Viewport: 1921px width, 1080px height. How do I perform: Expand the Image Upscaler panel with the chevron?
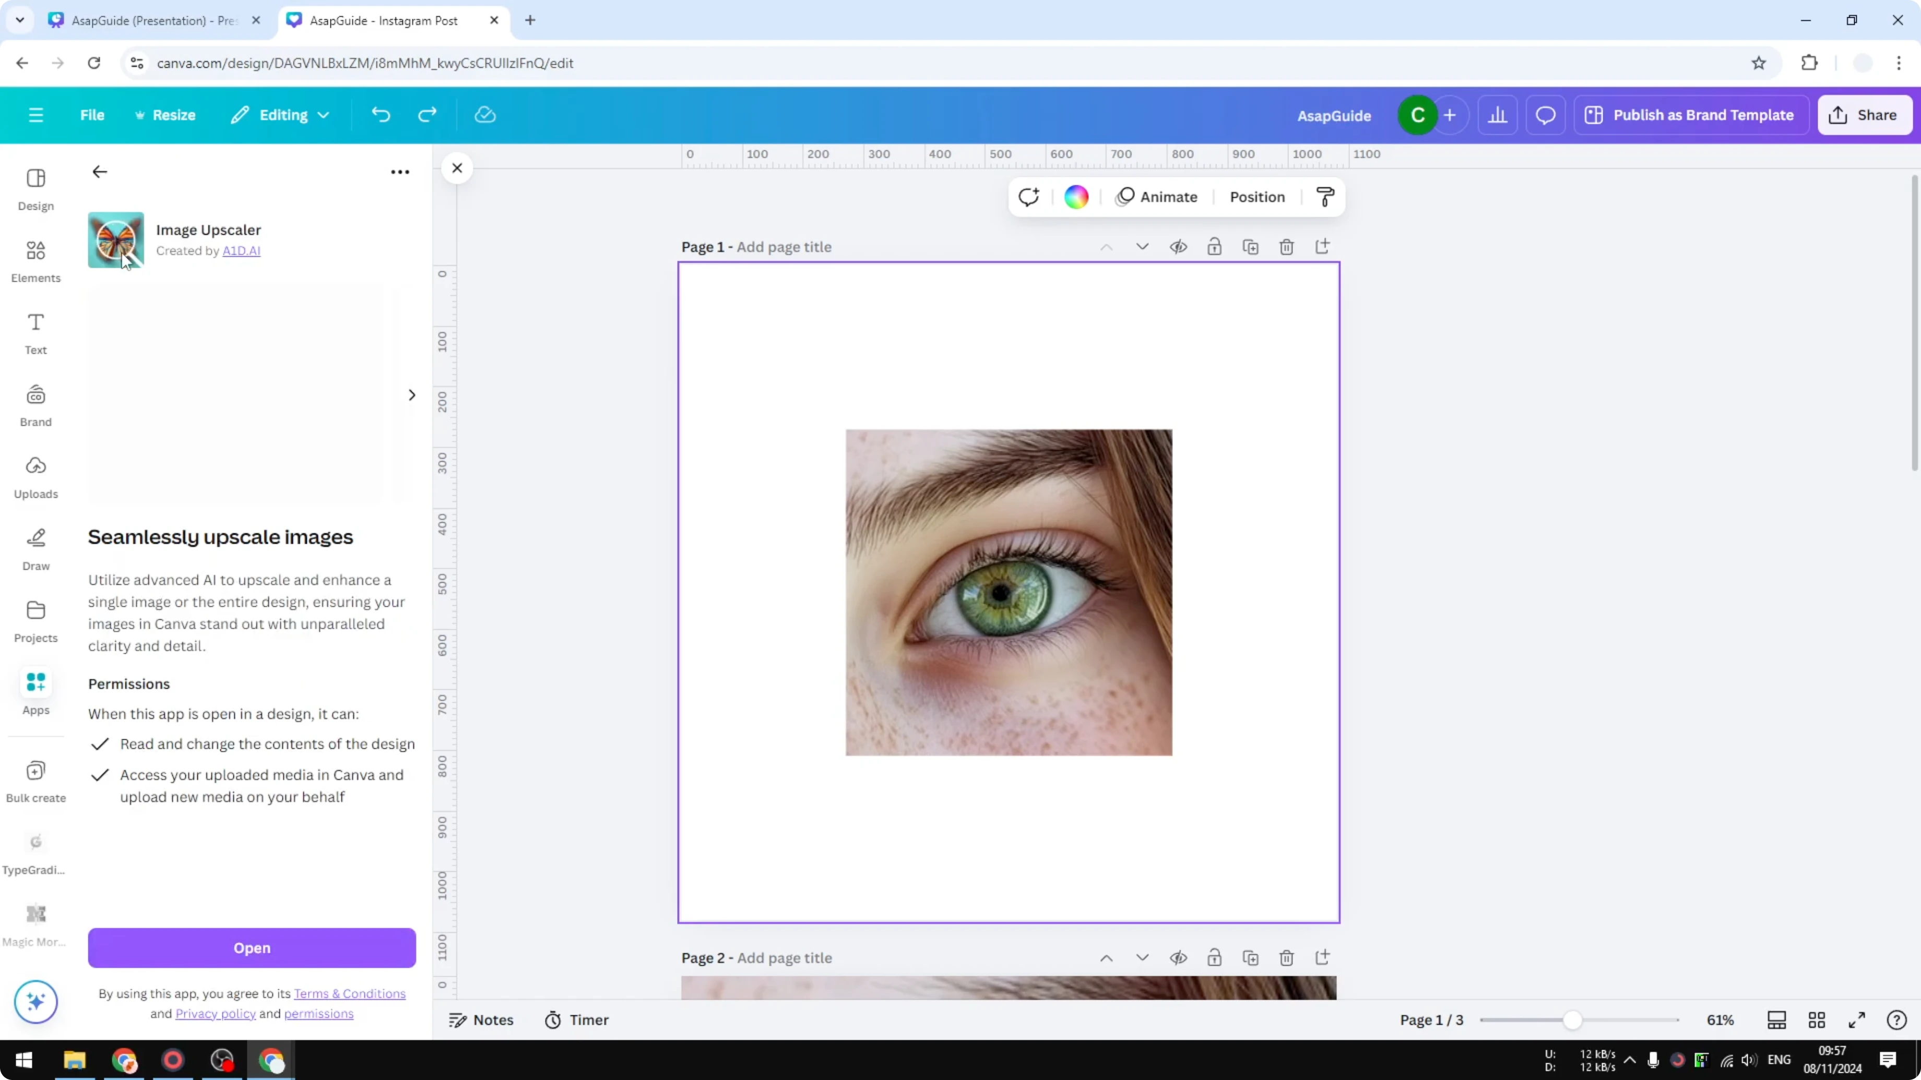411,394
